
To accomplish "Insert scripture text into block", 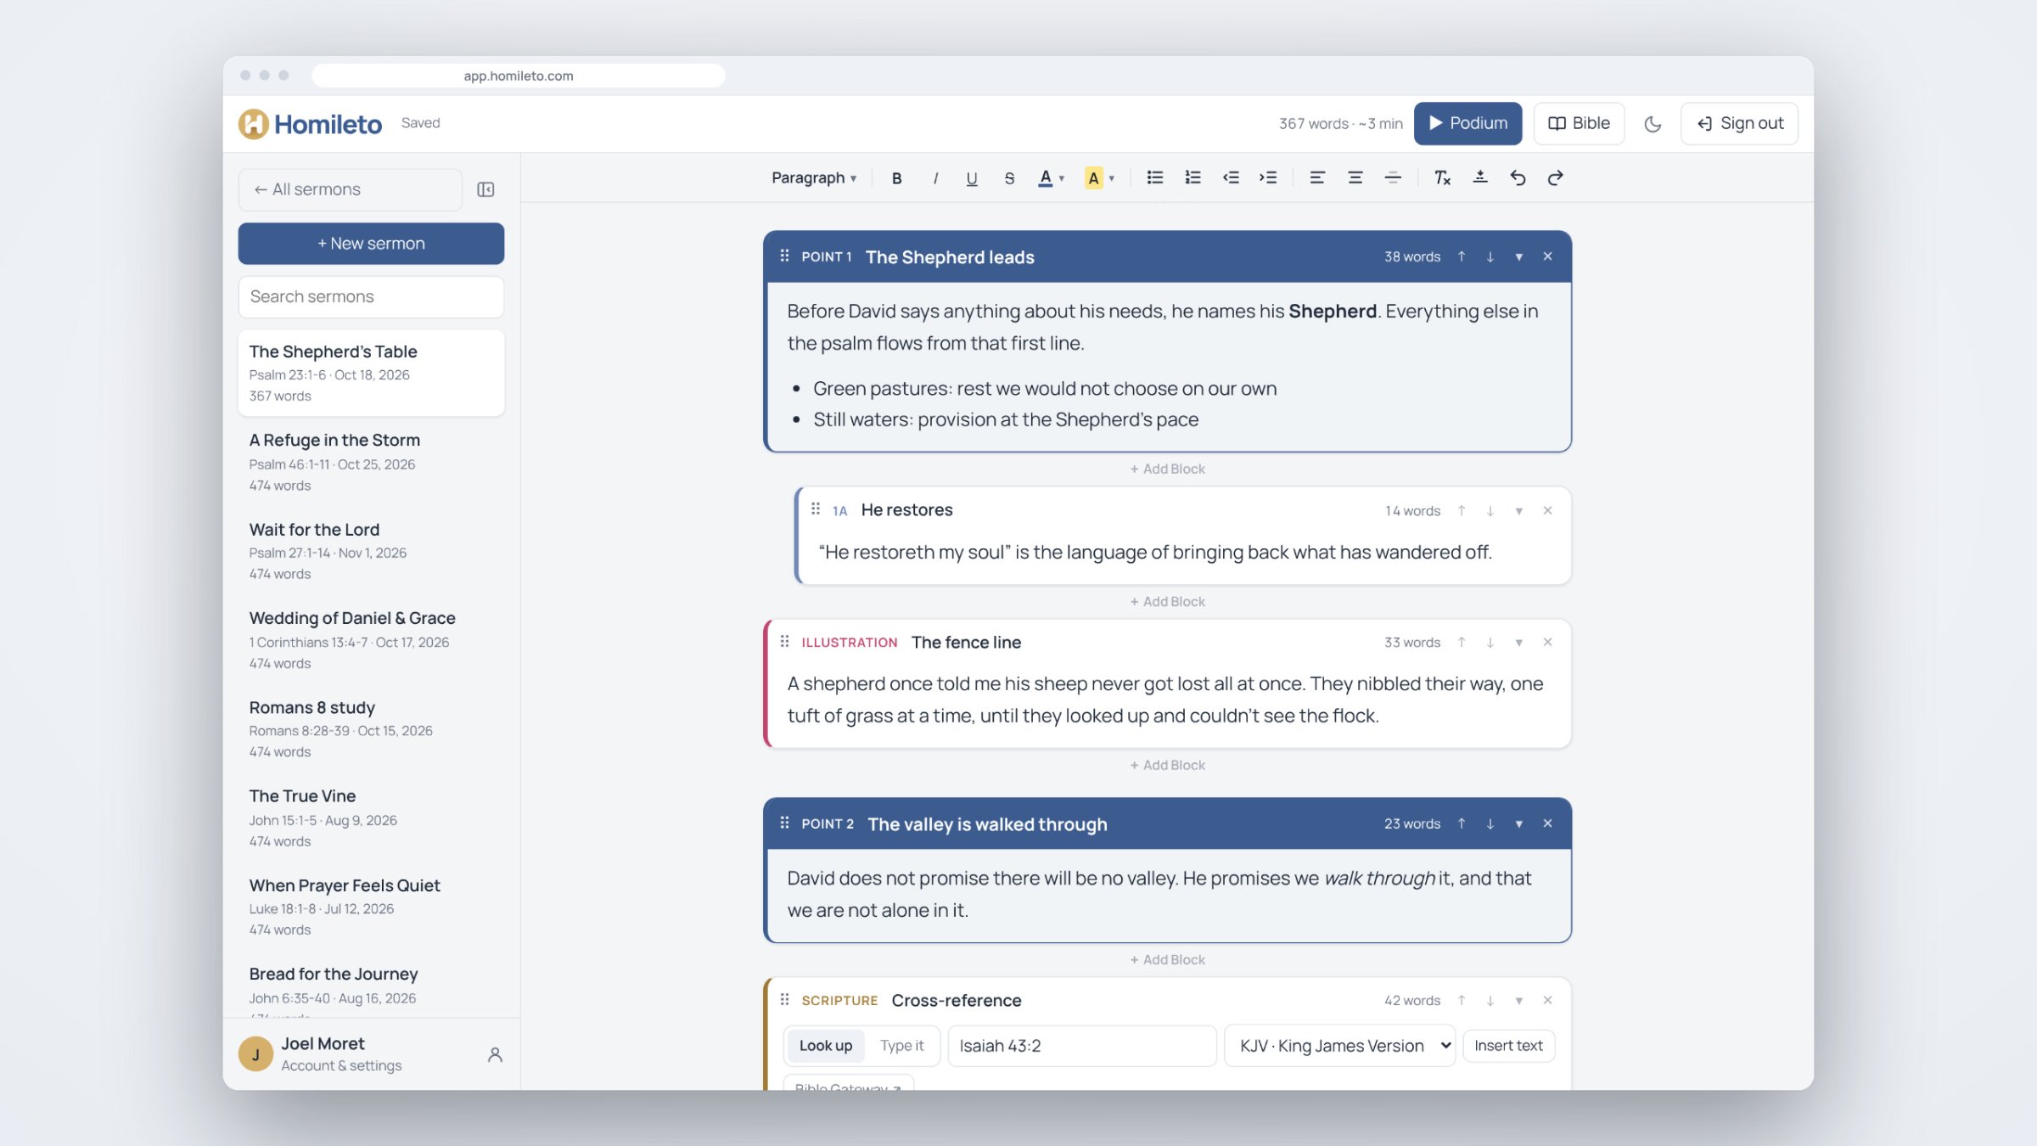I will coord(1508,1046).
